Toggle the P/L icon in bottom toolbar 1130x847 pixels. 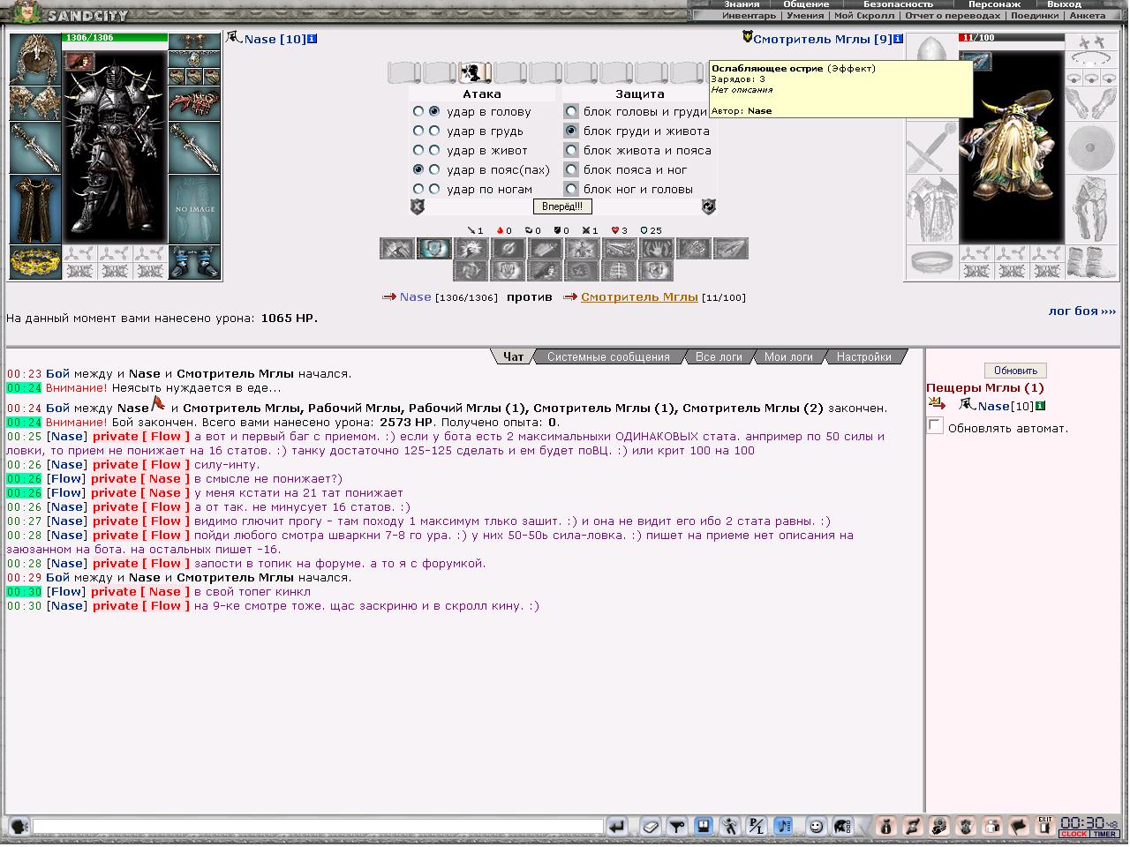pos(757,827)
